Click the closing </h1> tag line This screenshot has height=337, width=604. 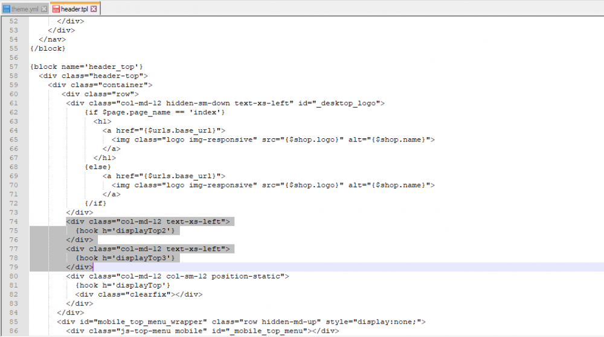click(x=104, y=158)
